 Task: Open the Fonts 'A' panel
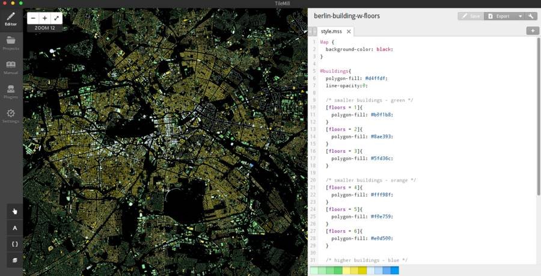pyautogui.click(x=15, y=228)
